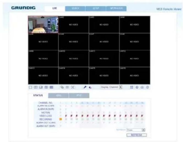Click the screen icon beside the fullscreen arrows
The height and width of the screenshot is (142, 183).
(67, 87)
